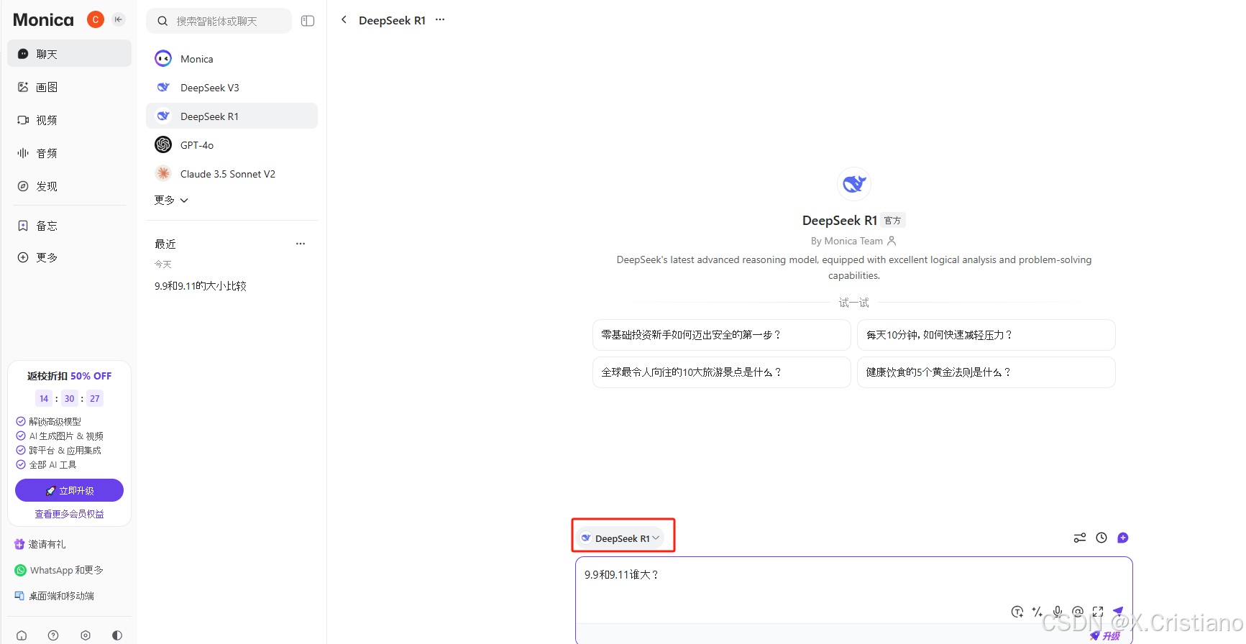Open the help question mark icon
This screenshot has height=644, width=1246.
(x=53, y=635)
